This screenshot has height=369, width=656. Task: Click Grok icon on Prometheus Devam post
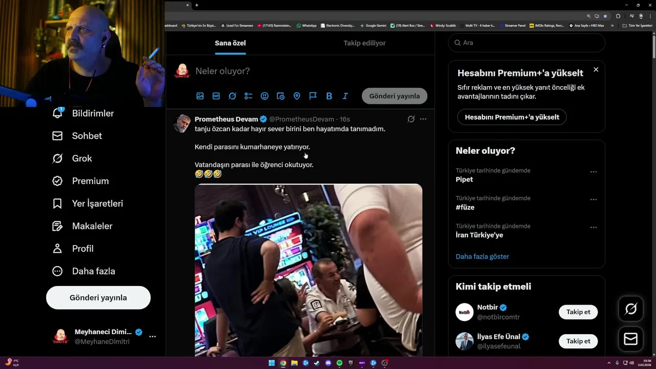411,119
